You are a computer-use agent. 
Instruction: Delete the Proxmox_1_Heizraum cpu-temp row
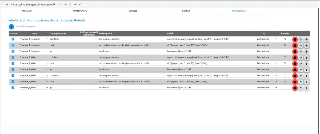click(x=295, y=39)
